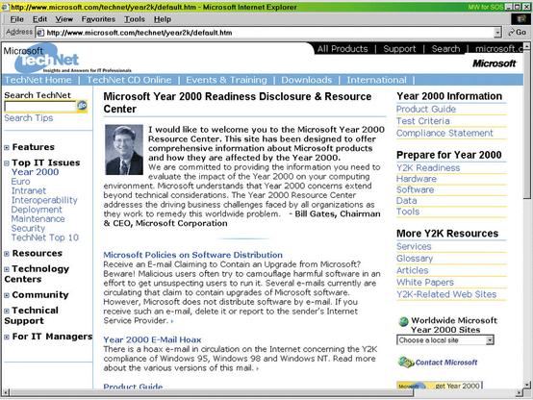Click the page icon in the Address bar
The height and width of the screenshot is (400, 533).
click(x=40, y=33)
